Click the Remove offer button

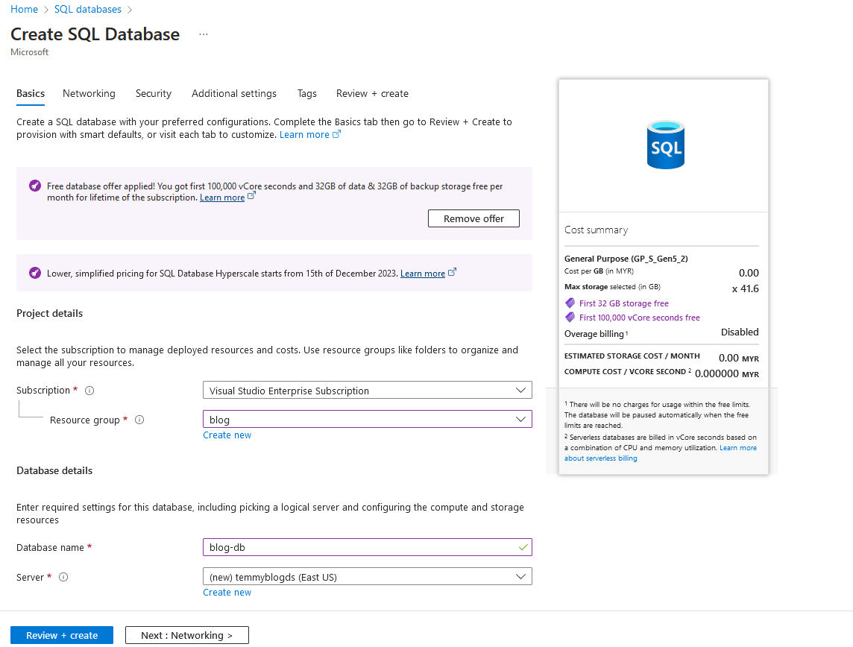(473, 218)
